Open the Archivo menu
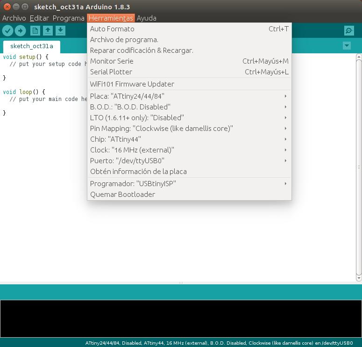The width and height of the screenshot is (362, 347). [14, 18]
